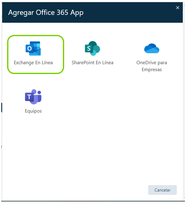Screen dimensions: 187x204
Task: Click the green-highlighted Exchange tile border area
Action: pyautogui.click(x=36, y=54)
